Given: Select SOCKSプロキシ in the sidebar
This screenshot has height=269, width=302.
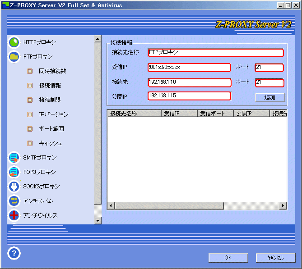Looking at the screenshot, I should (42, 187).
